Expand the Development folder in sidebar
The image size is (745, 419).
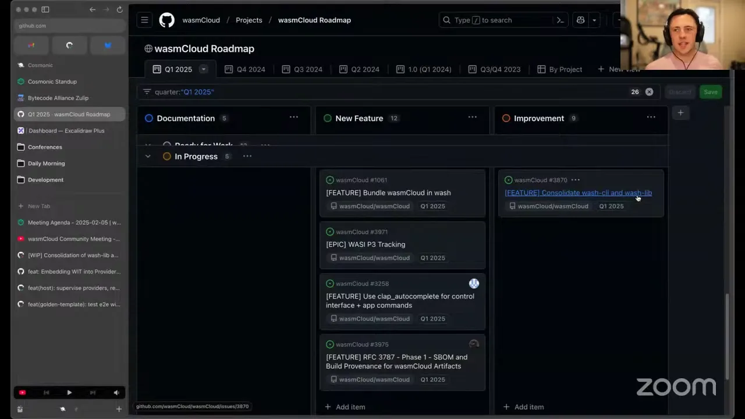pos(69,179)
